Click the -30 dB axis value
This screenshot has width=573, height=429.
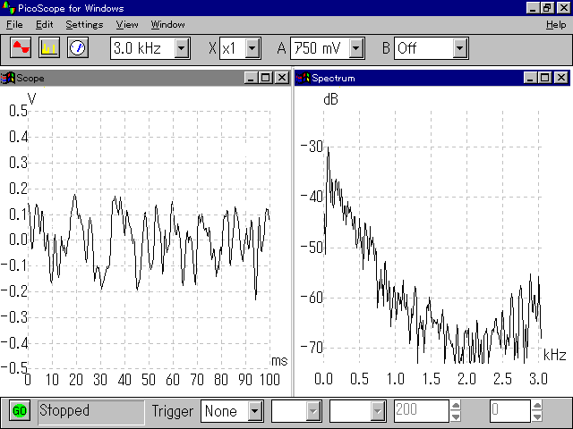(312, 147)
